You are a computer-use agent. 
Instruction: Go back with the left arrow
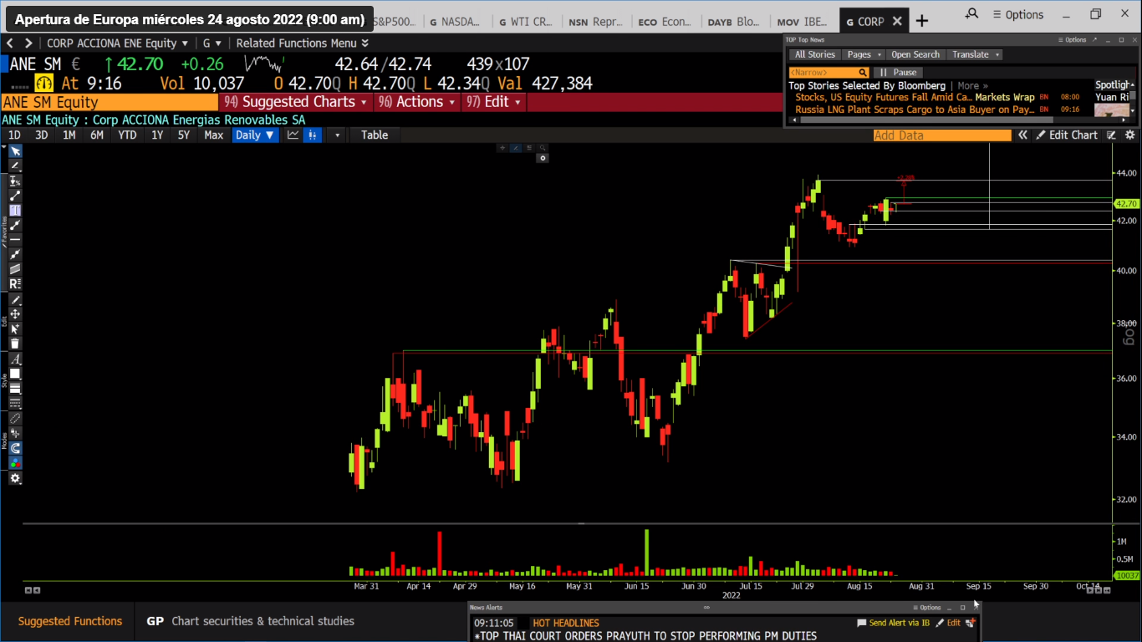(x=10, y=43)
